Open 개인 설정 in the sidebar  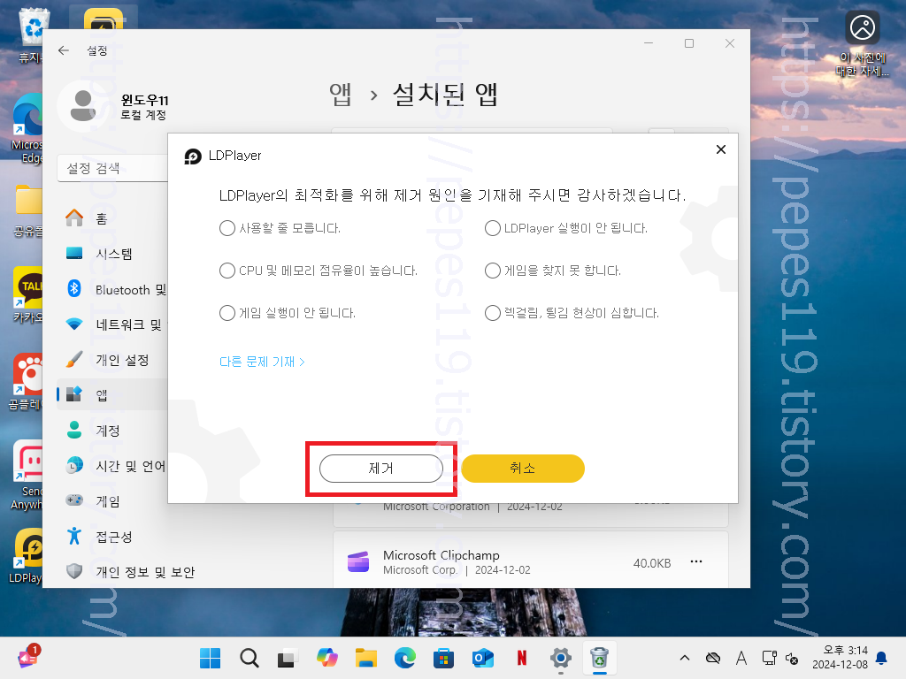pyautogui.click(x=112, y=361)
